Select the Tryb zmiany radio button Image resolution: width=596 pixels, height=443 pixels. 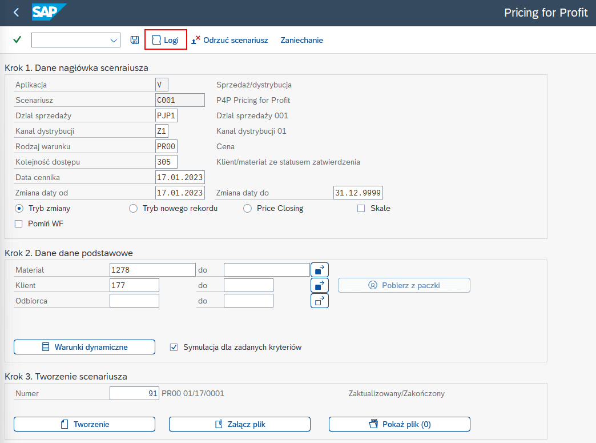19,208
